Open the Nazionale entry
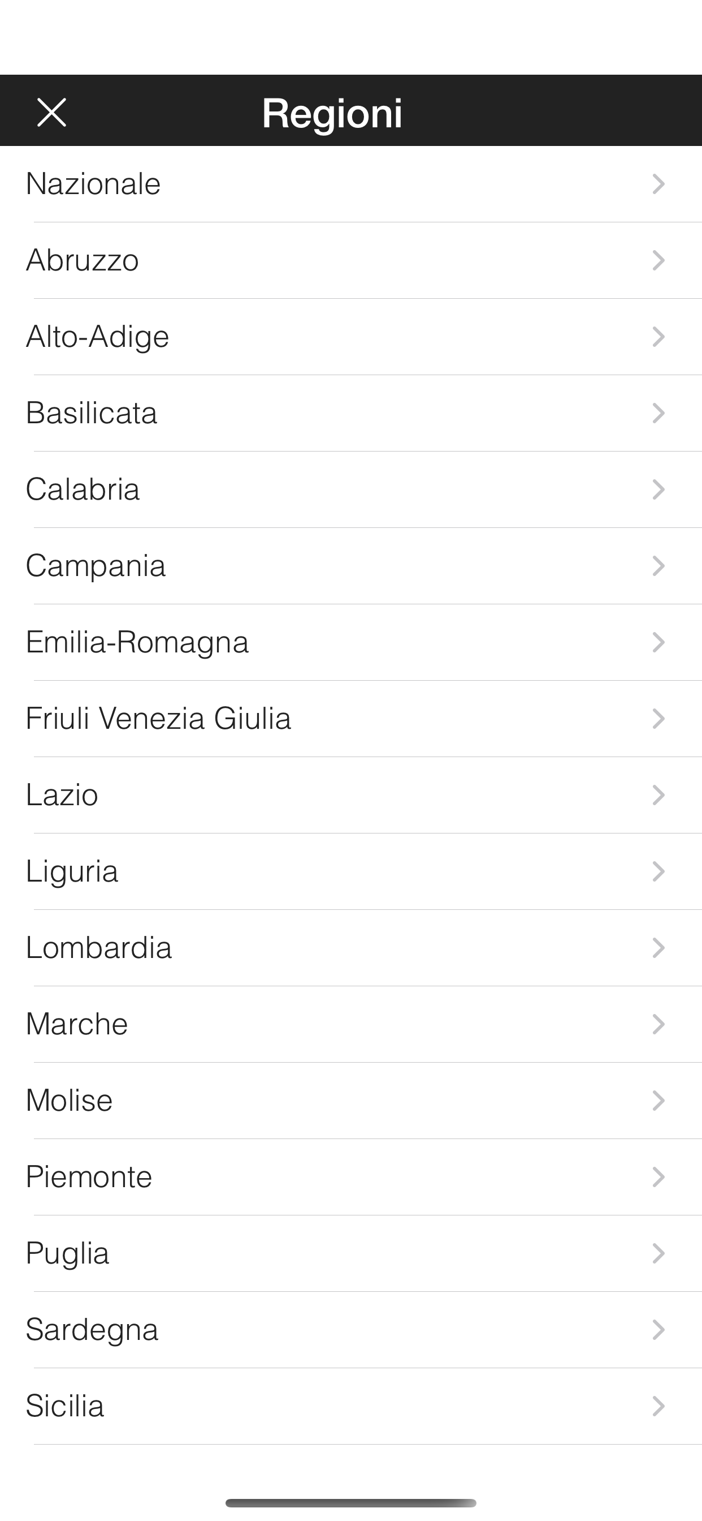 [x=93, y=184]
